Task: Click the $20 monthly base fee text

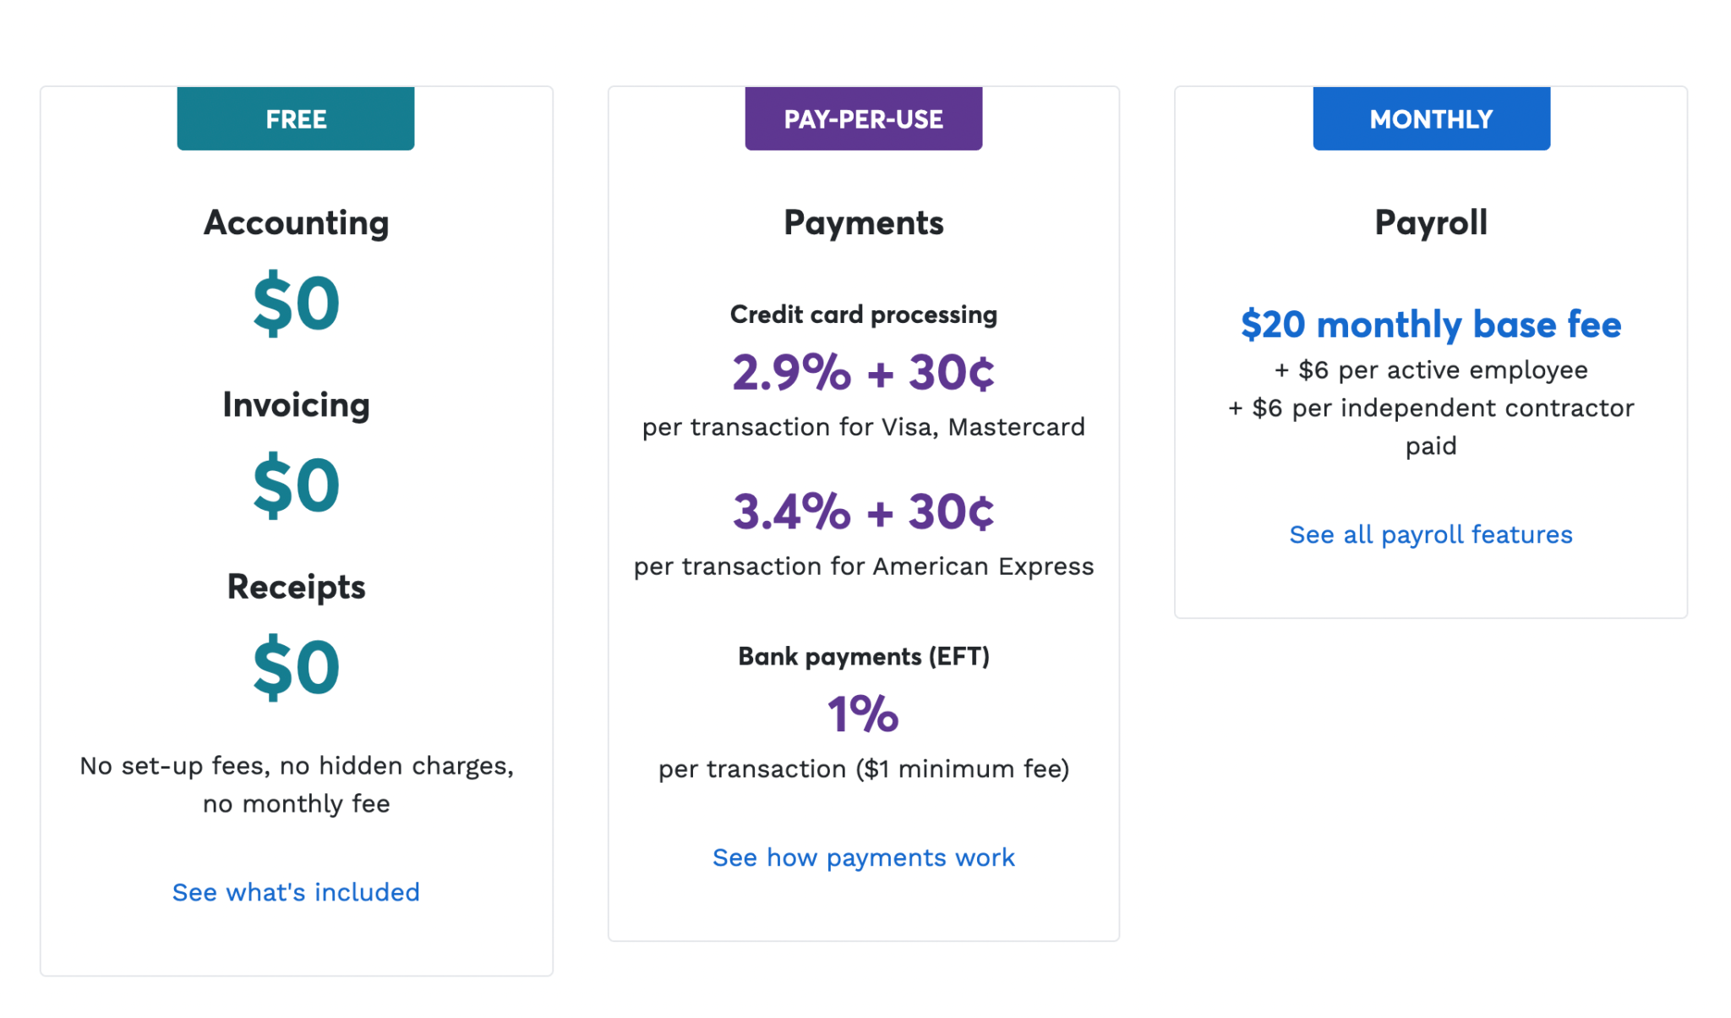Action: click(x=1431, y=324)
